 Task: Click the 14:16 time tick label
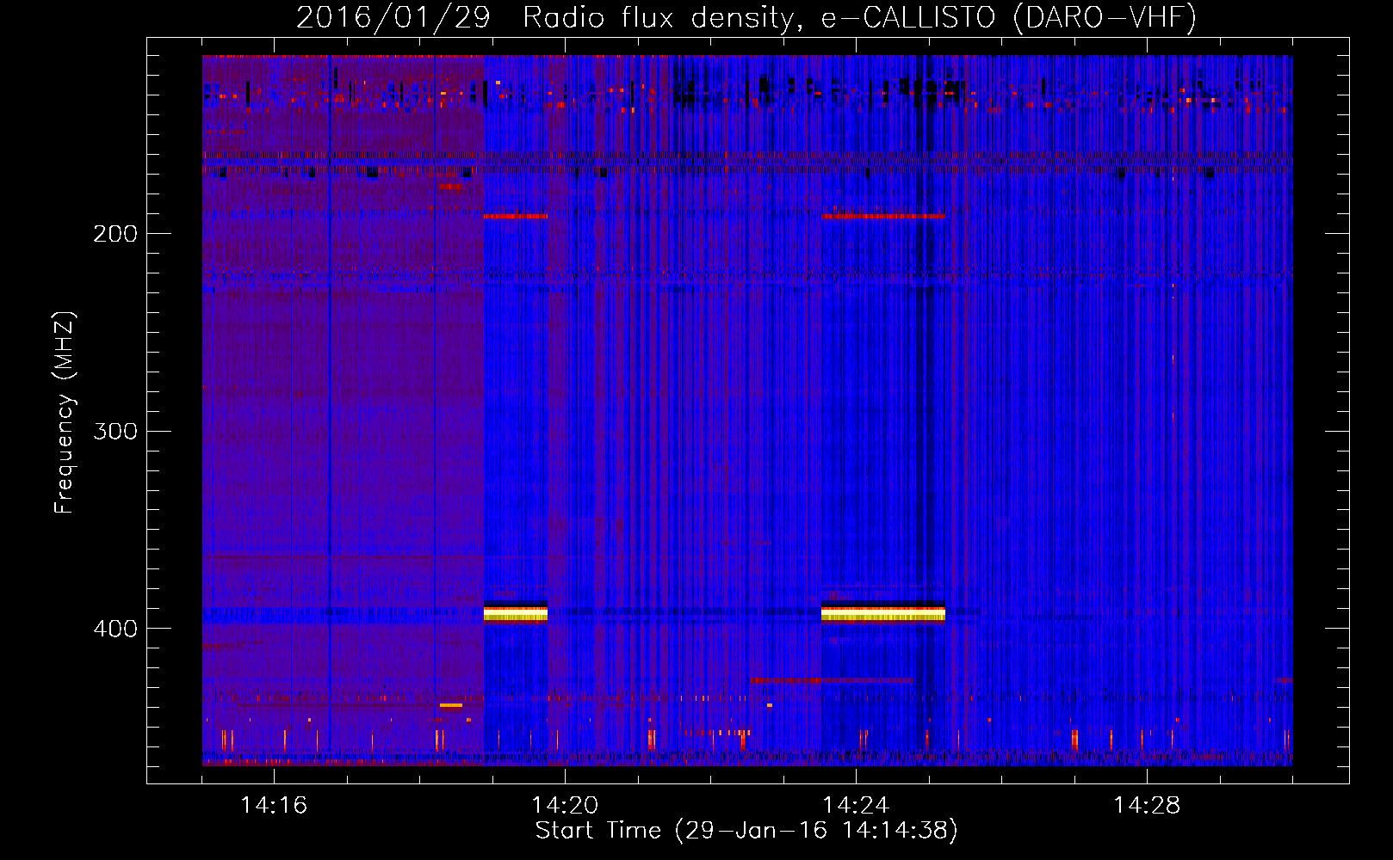(x=274, y=806)
